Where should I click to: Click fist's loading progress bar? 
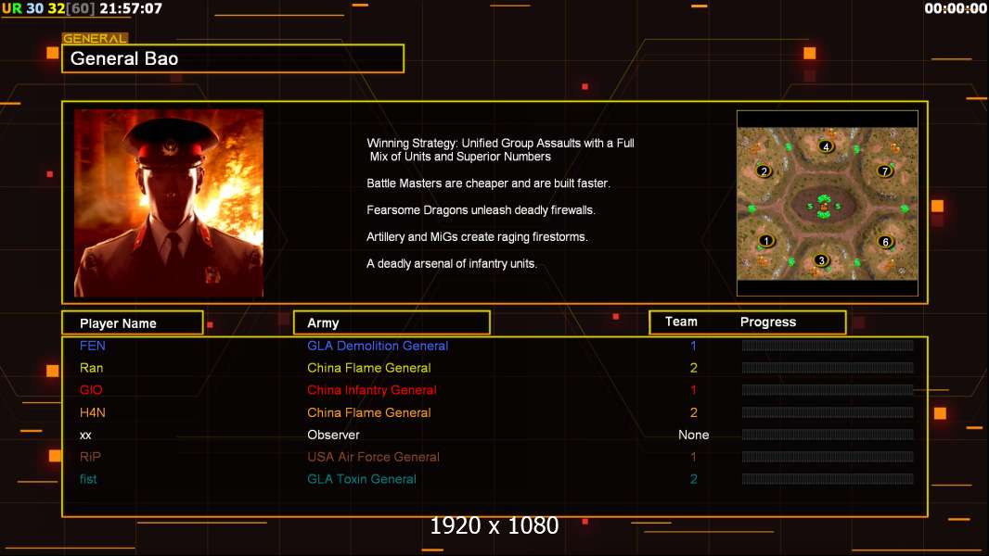828,478
